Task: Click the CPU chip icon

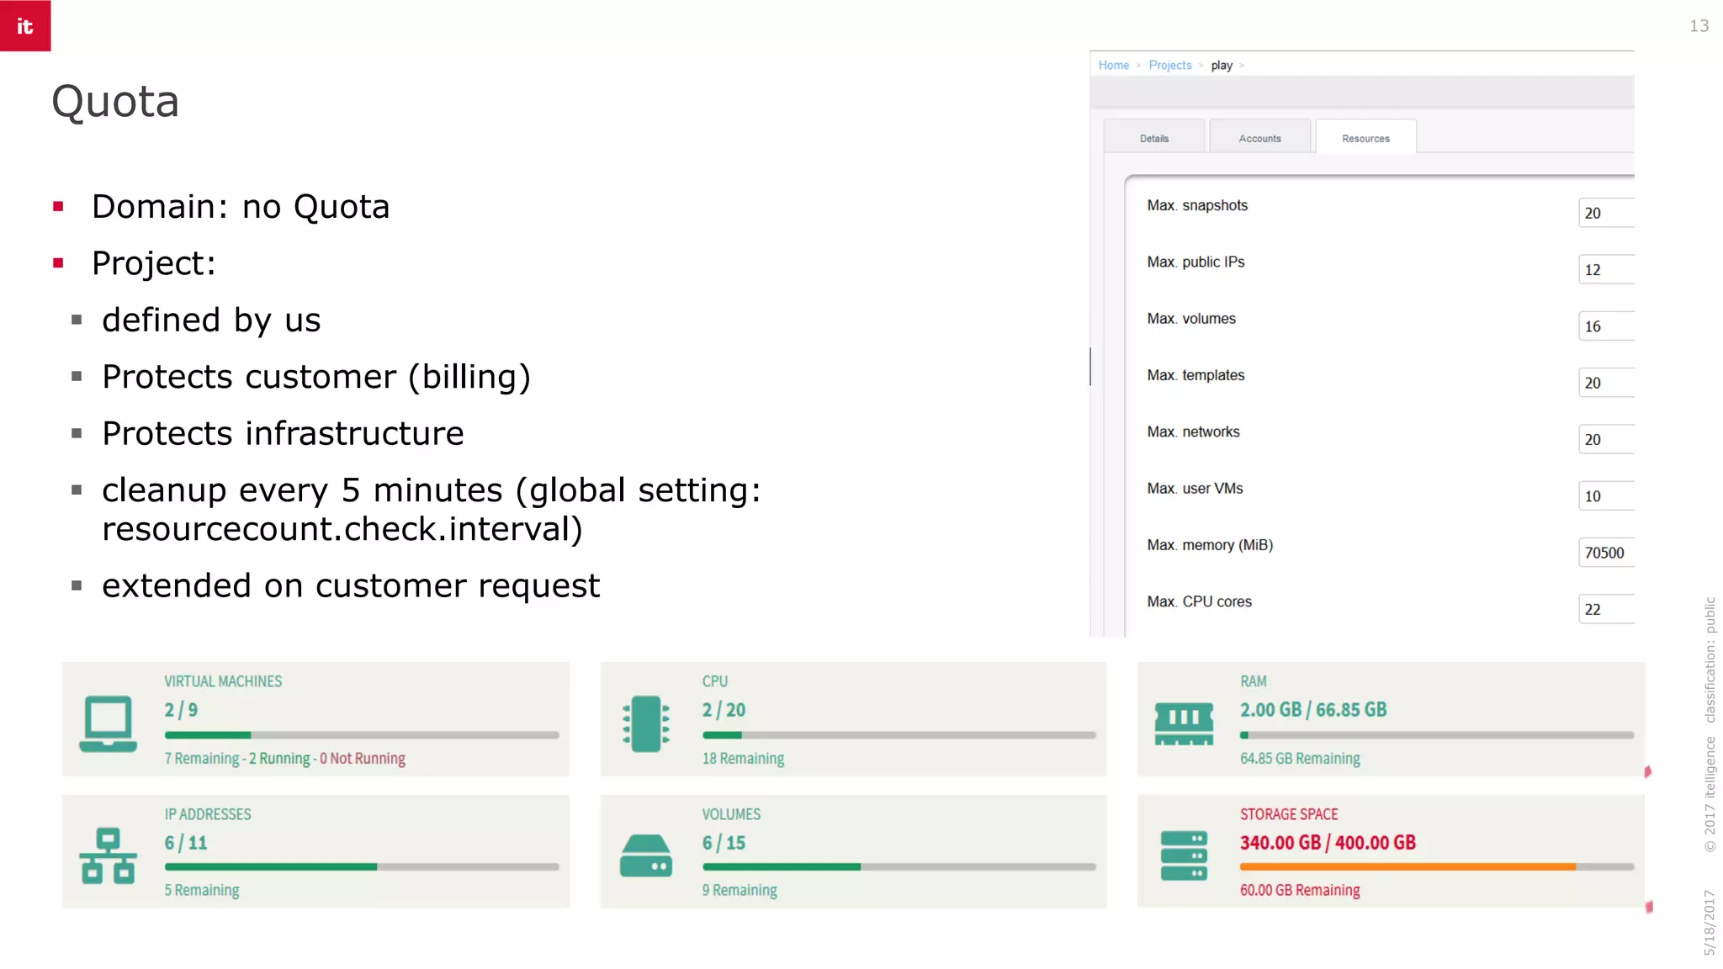Action: point(645,723)
